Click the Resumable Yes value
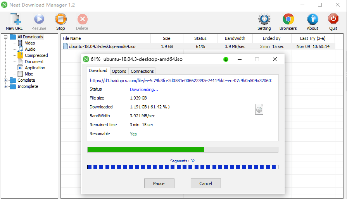Viewport: 347px width, 199px height. tap(133, 134)
